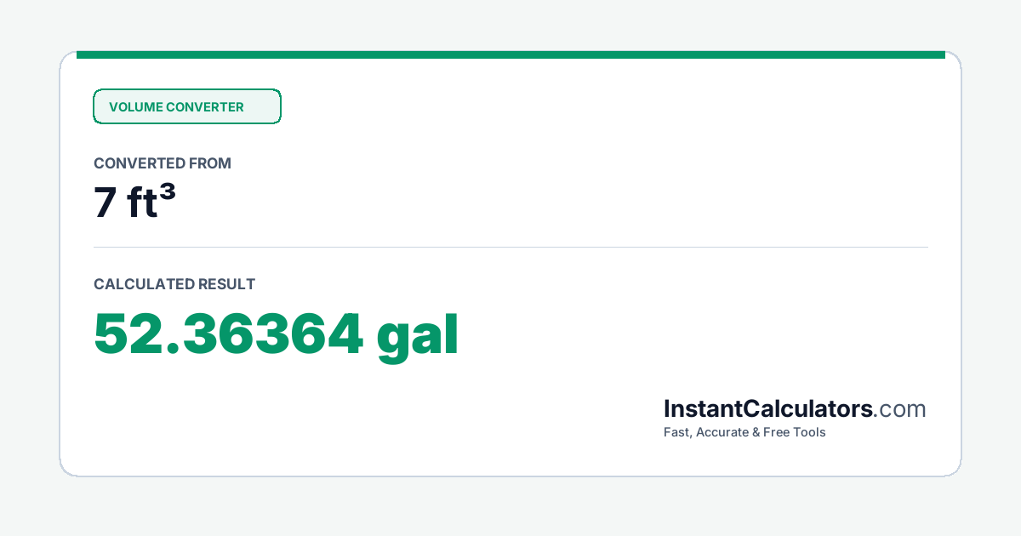Select the ft³ source unit
Viewport: 1021px width, 536px height.
152,203
